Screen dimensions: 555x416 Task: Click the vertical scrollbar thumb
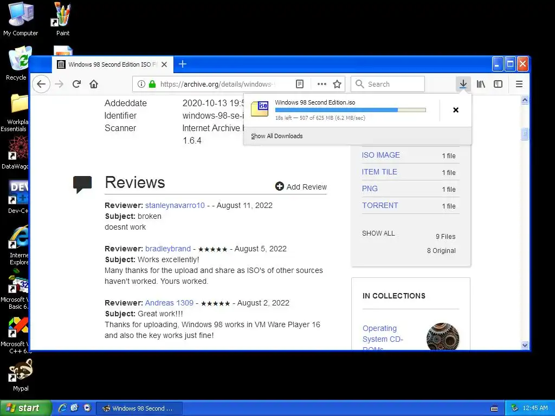tap(525, 134)
